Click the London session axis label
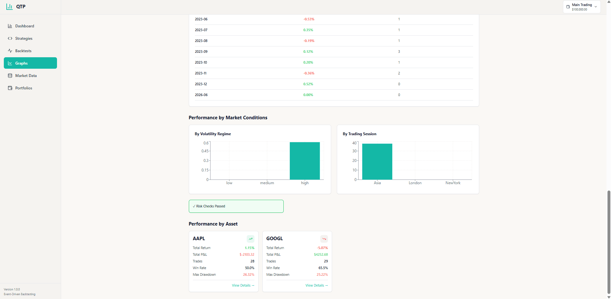The height and width of the screenshot is (299, 611). click(x=415, y=183)
